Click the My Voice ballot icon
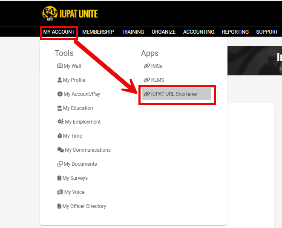Viewport: 282px width, 228px height. (60, 192)
